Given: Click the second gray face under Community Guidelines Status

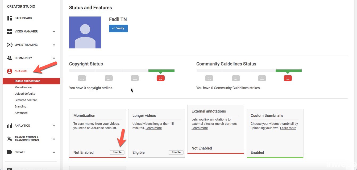Looking at the screenshot, I should pos(236,78).
